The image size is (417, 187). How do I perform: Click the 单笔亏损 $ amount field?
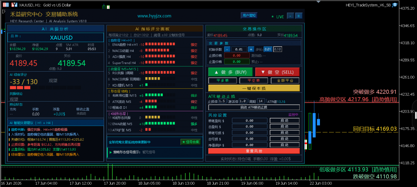coord(249,132)
